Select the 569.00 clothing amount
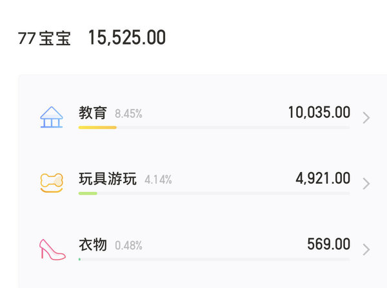Viewport: 387px width, 288px height. pyautogui.click(x=329, y=244)
